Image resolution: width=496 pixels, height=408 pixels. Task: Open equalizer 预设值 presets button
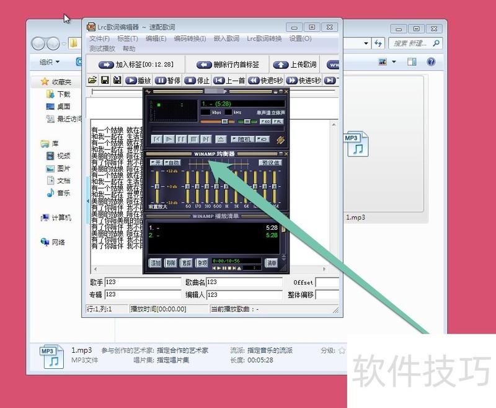pyautogui.click(x=270, y=163)
